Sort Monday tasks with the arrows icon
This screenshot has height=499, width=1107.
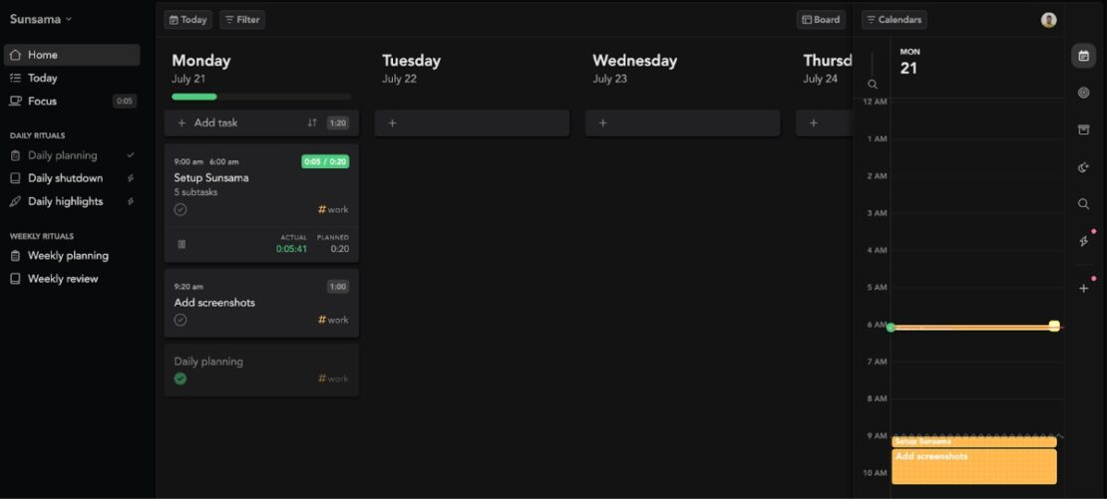point(312,123)
